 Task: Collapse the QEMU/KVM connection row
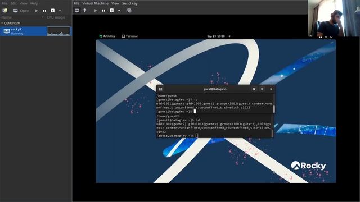pyautogui.click(x=2, y=23)
